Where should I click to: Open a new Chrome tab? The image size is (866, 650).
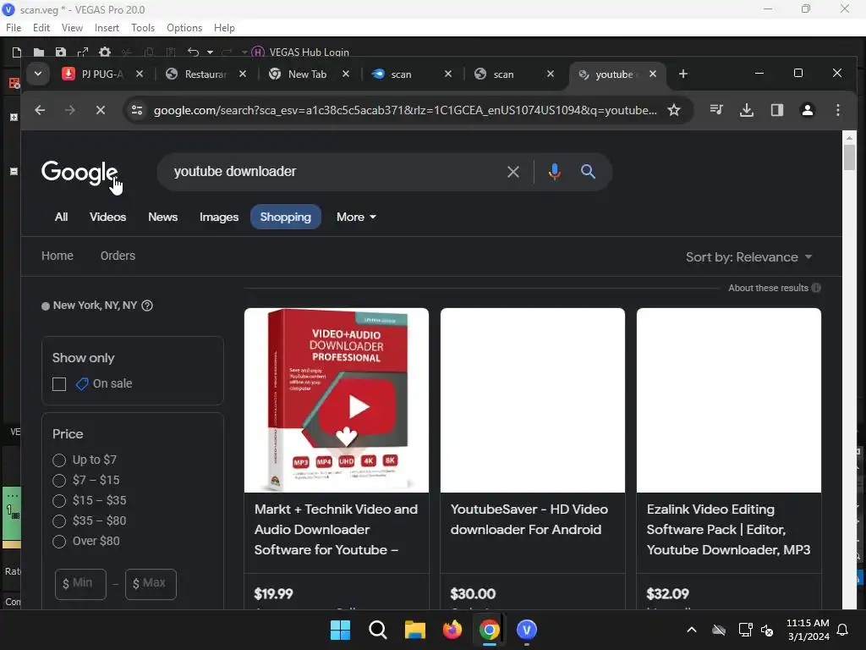683,74
